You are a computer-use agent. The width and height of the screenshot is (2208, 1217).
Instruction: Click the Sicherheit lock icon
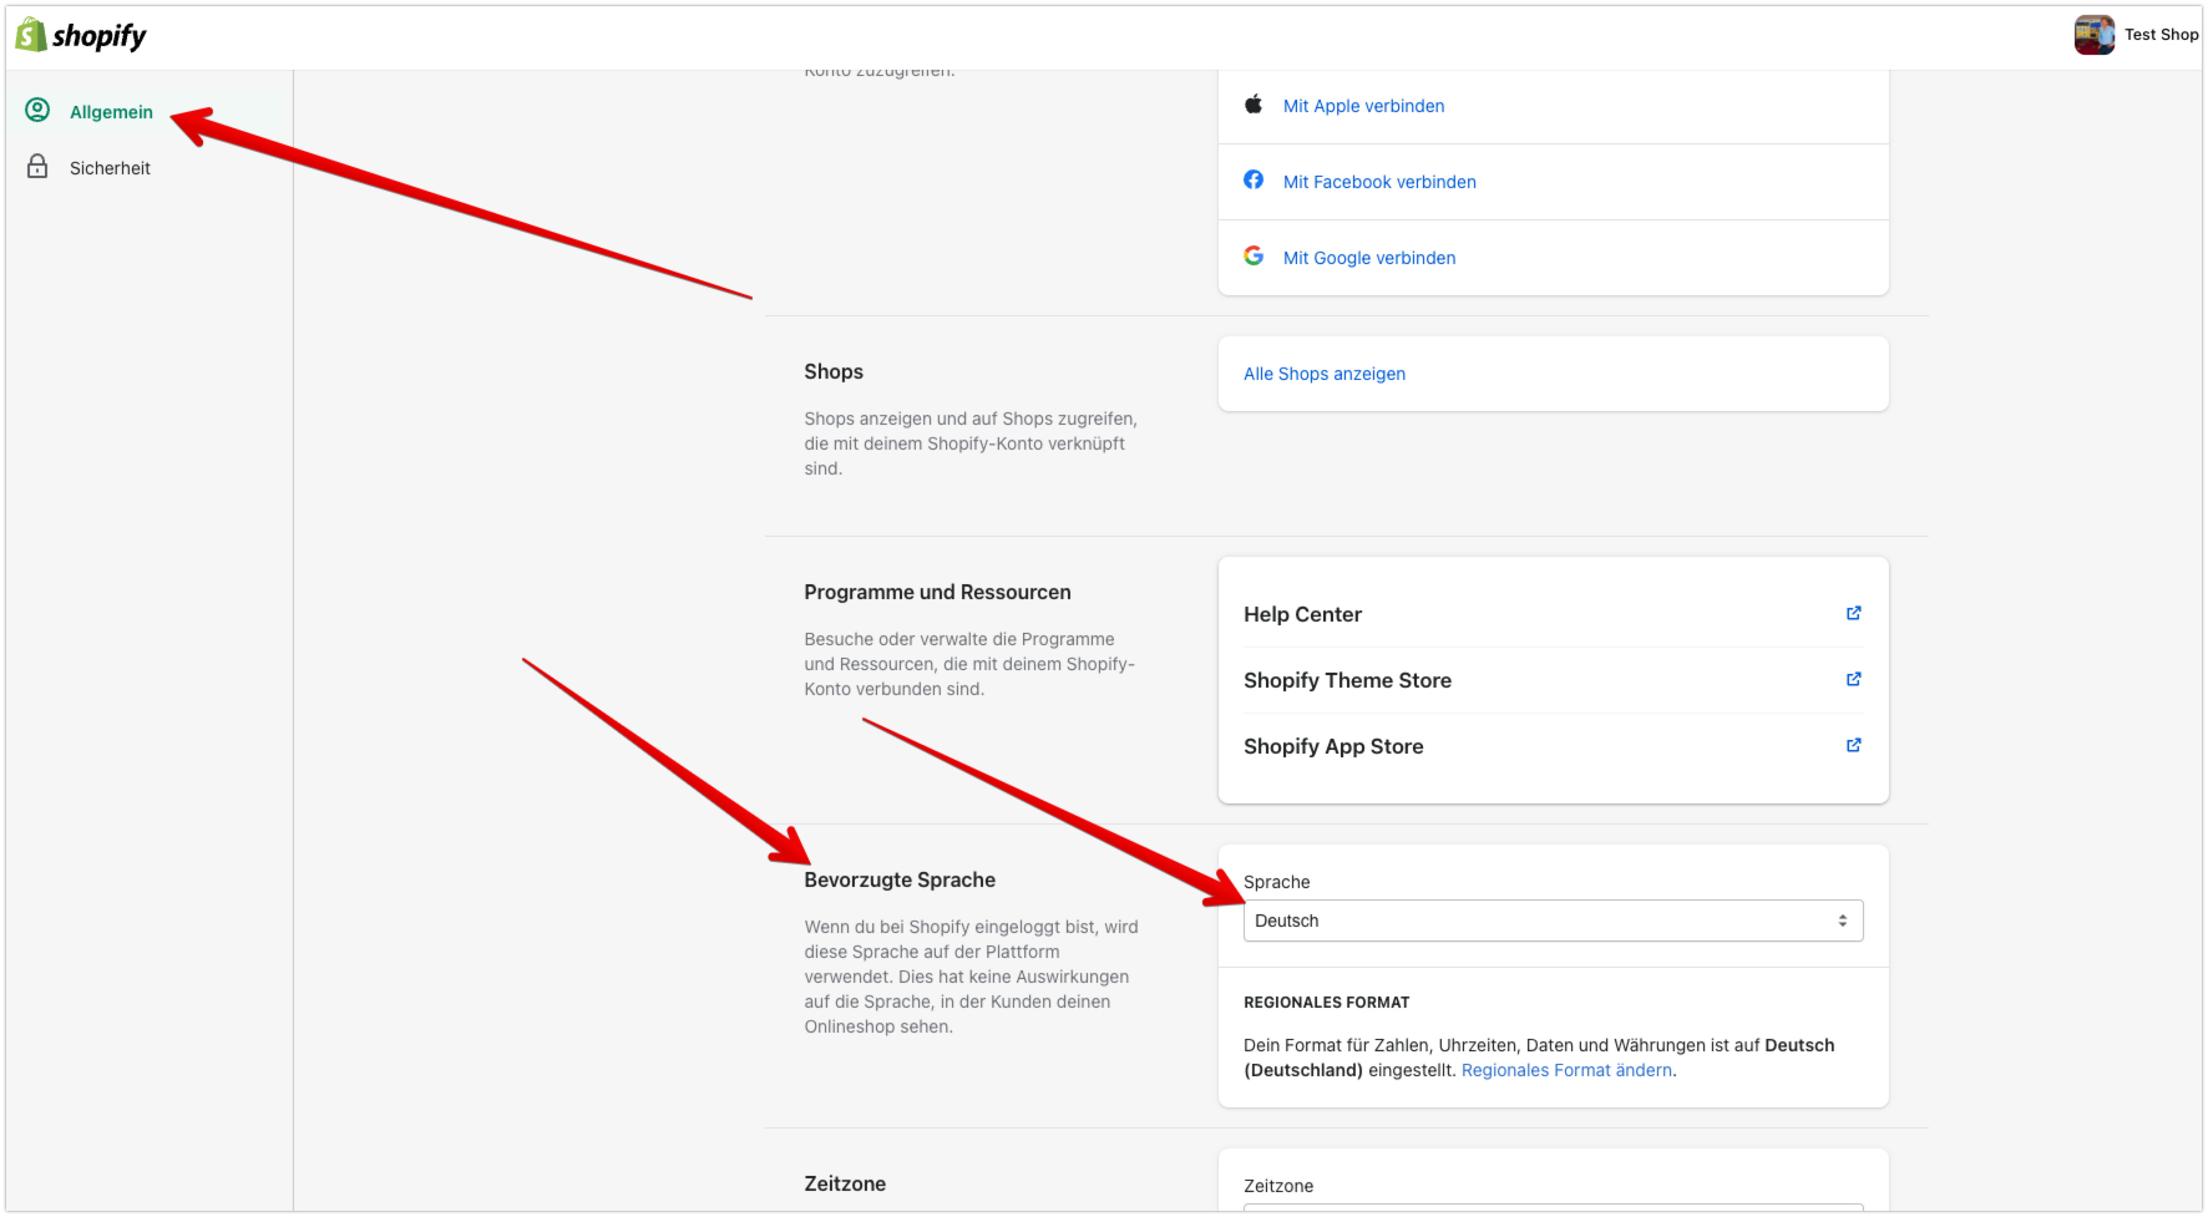coord(37,167)
